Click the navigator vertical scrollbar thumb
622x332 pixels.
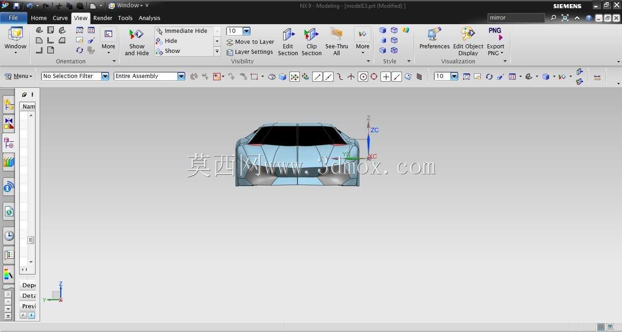tap(31, 240)
